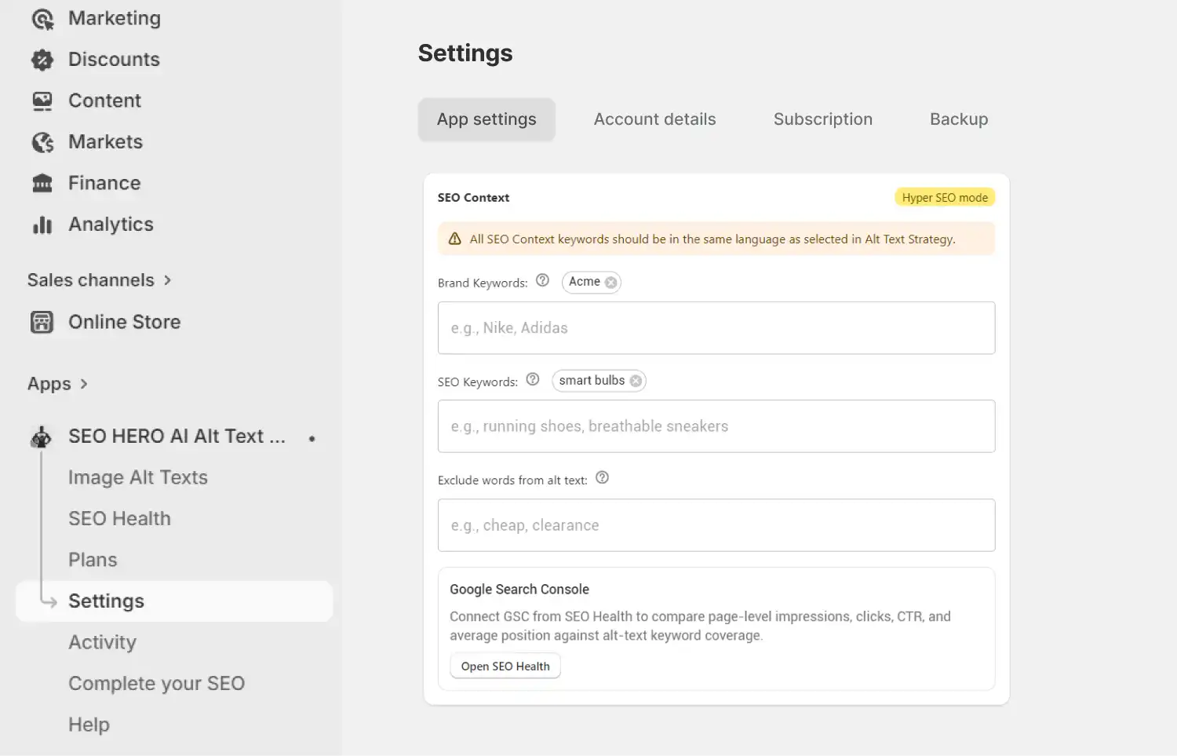The height and width of the screenshot is (756, 1177).
Task: Click the Apps section label
Action: click(x=49, y=384)
